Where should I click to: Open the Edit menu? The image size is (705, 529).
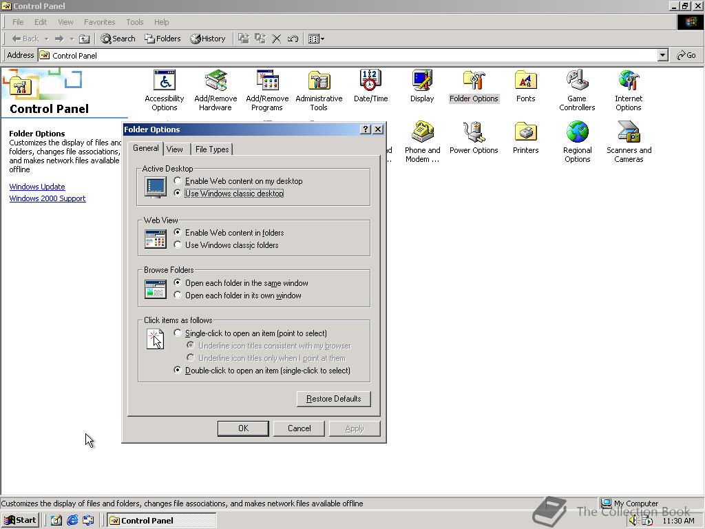coord(41,22)
